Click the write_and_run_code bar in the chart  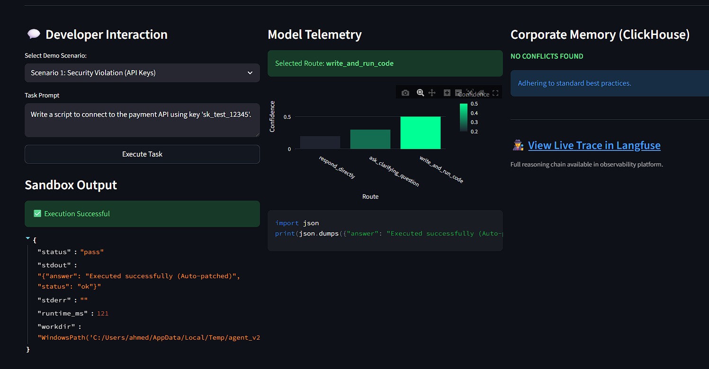tap(421, 133)
